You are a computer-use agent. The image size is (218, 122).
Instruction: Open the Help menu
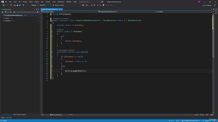coord(75,2)
